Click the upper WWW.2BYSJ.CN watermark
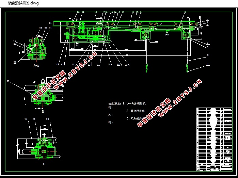 pyautogui.click(x=75, y=70)
